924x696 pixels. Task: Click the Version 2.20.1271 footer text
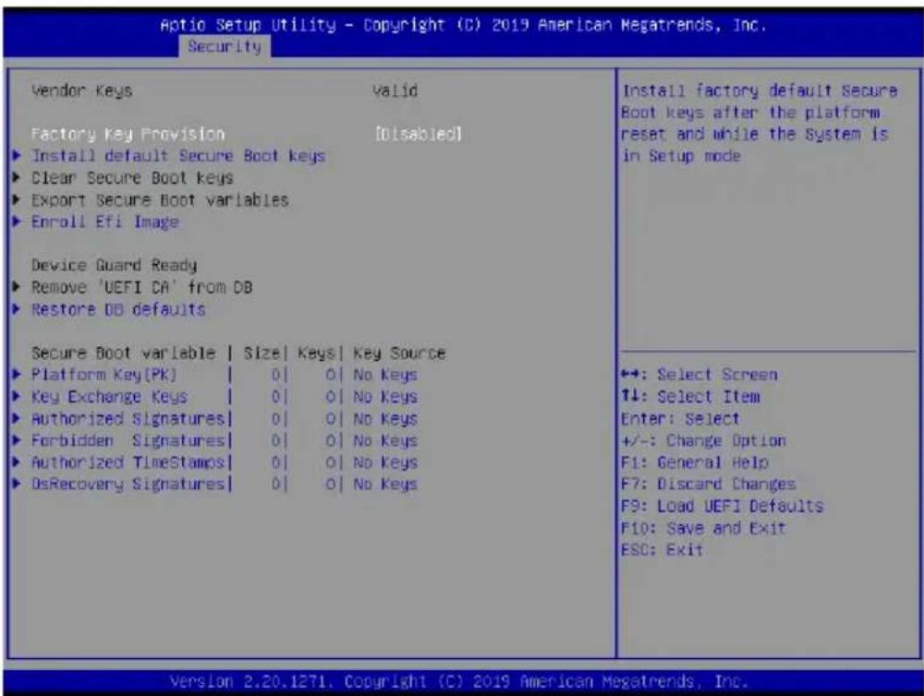pos(458,682)
